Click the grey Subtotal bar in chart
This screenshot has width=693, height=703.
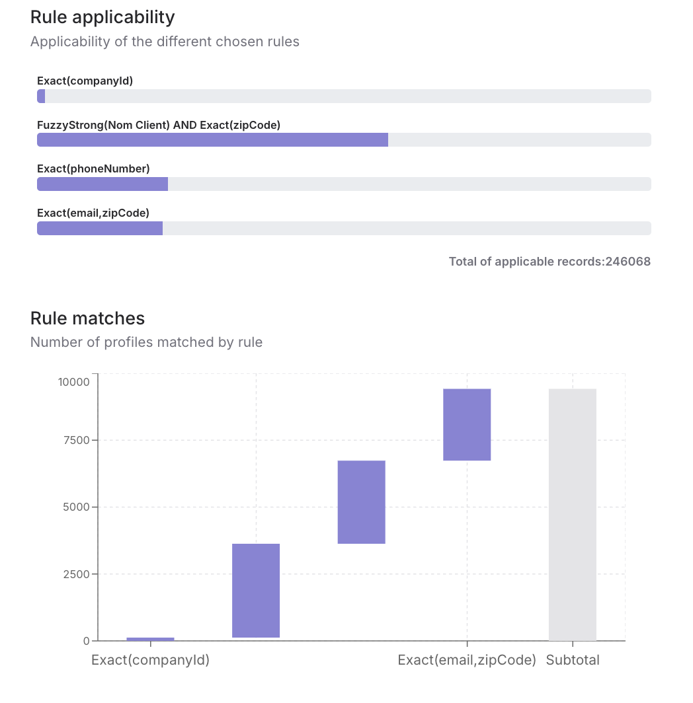click(x=572, y=515)
